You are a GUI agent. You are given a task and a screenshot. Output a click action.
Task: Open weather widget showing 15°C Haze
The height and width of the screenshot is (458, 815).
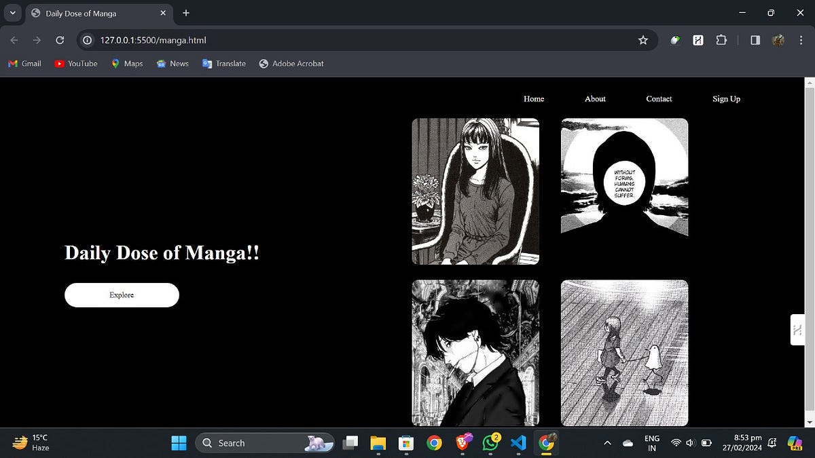(32, 443)
